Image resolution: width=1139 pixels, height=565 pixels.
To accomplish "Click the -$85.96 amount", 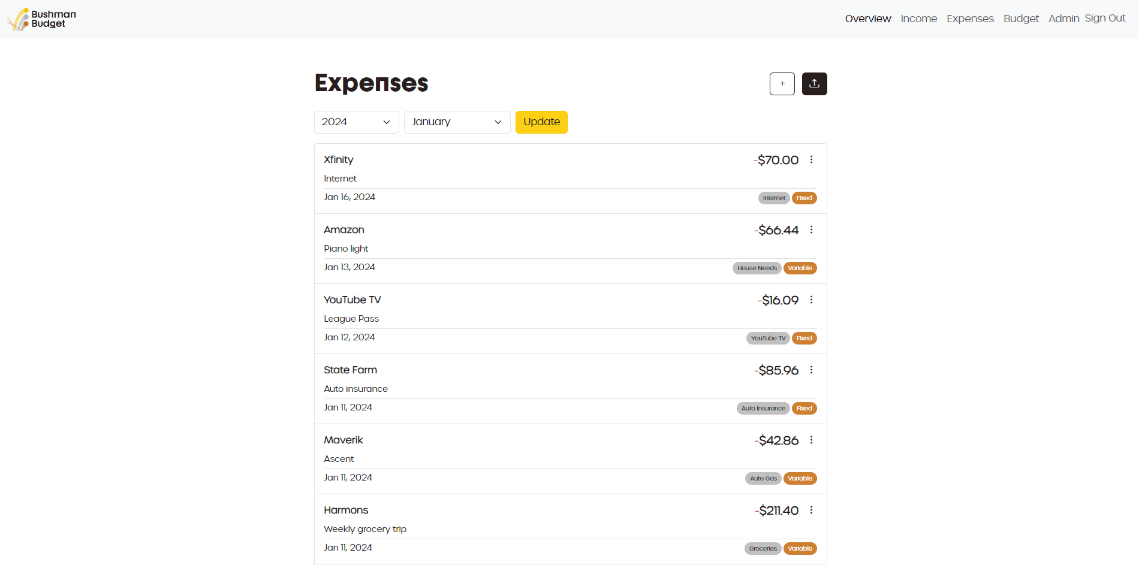I will (x=776, y=370).
